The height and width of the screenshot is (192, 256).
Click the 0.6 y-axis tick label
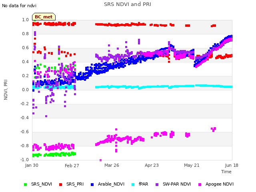(x=26, y=48)
